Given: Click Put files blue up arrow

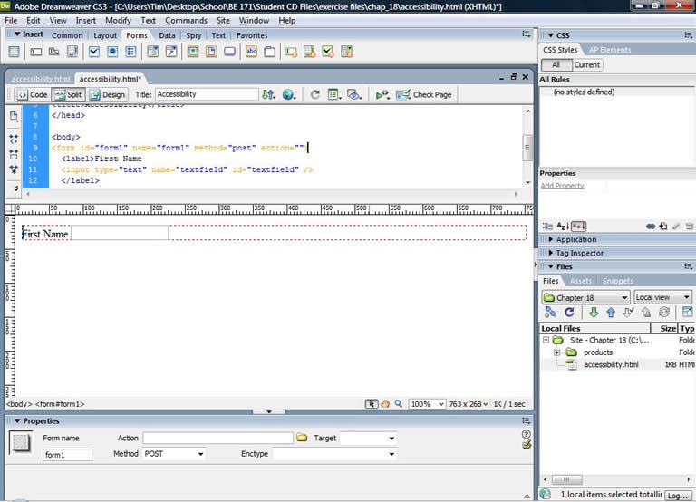Looking at the screenshot, I should pos(611,313).
